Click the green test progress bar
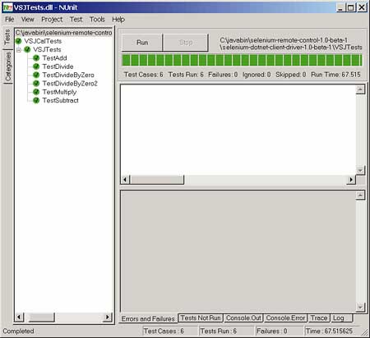 242,60
